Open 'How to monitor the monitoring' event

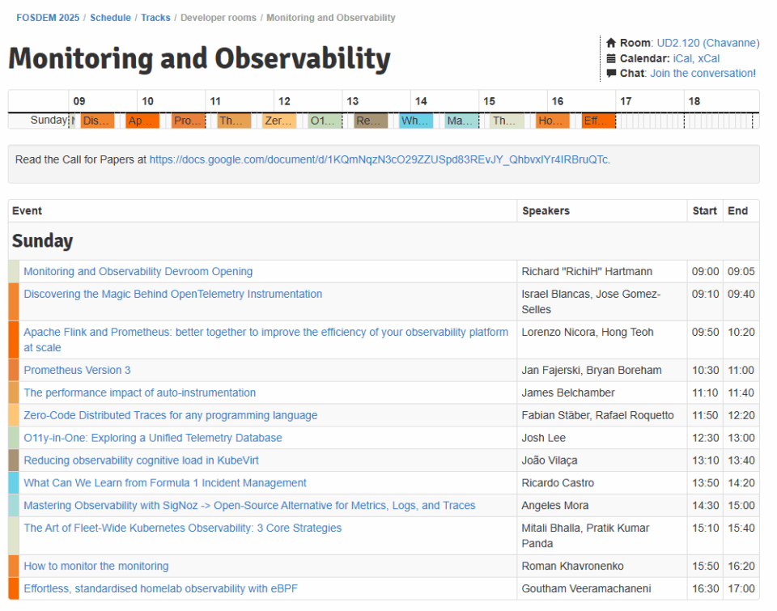pos(96,566)
